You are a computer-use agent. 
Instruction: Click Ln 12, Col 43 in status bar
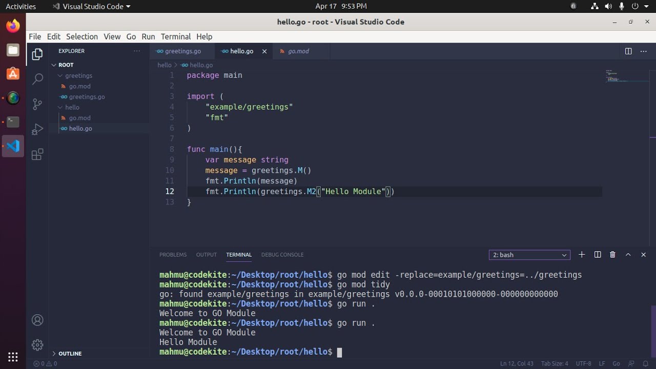[x=517, y=363]
